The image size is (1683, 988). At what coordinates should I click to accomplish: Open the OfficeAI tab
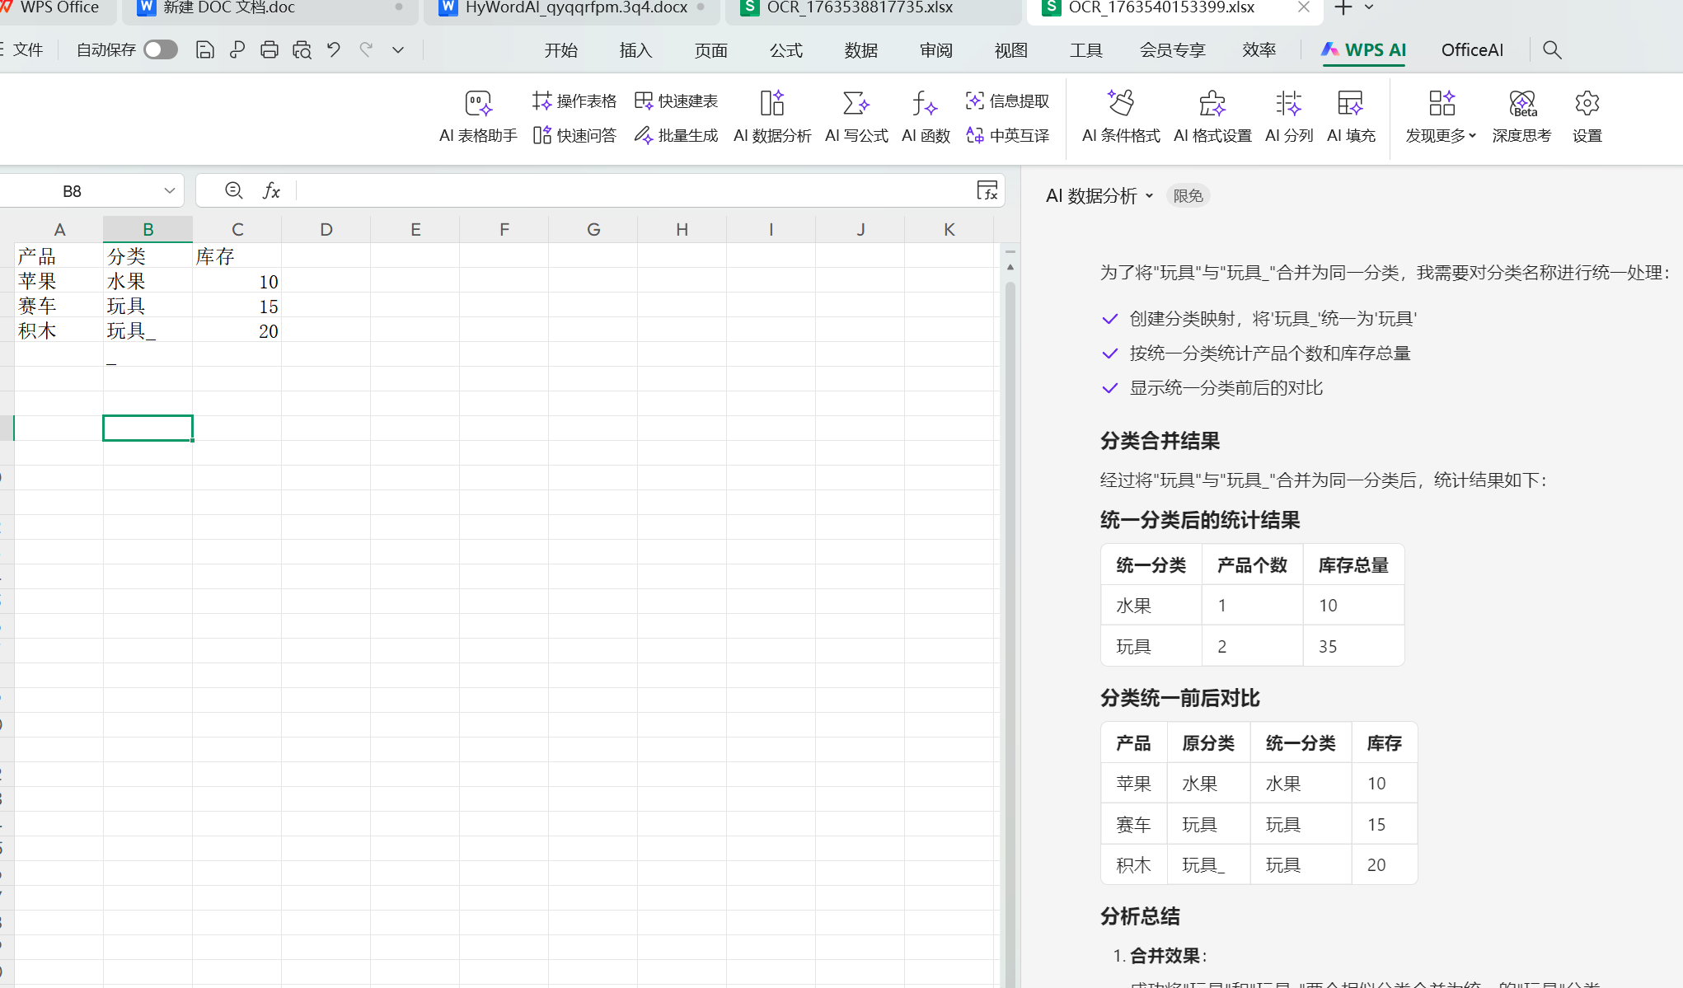tap(1472, 50)
